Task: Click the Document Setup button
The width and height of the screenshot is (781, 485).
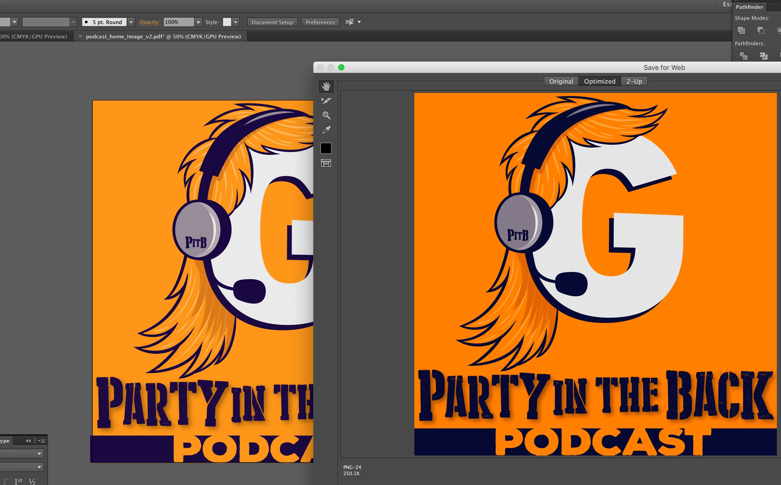Action: (272, 22)
